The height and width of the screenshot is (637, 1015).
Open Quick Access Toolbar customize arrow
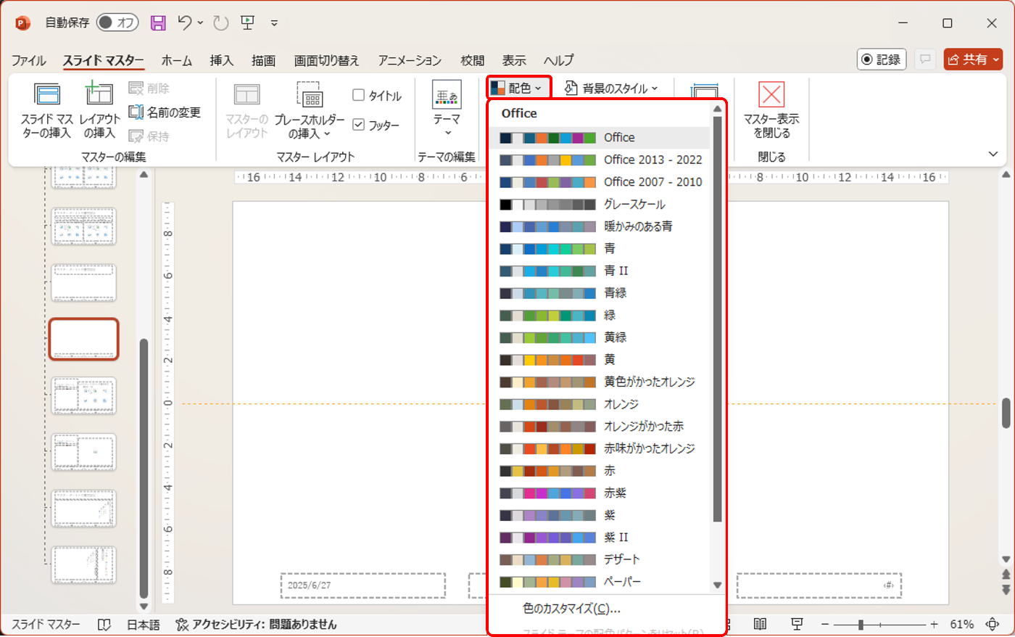274,23
